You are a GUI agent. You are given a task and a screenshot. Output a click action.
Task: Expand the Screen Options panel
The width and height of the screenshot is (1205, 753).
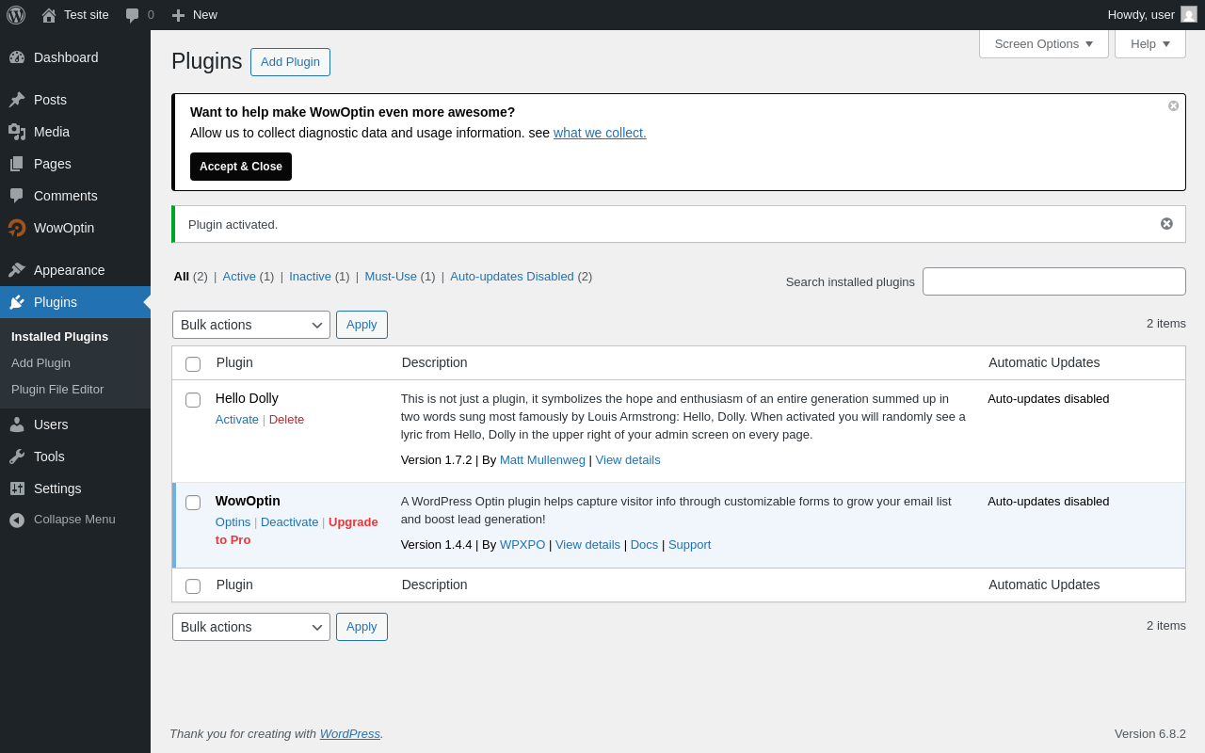point(1044,43)
